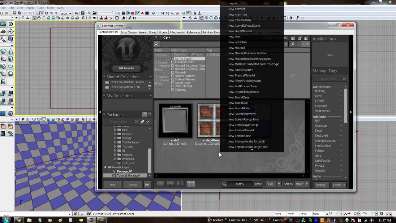
Task: Select the first thumbnail layout icon
Action: coord(160,184)
